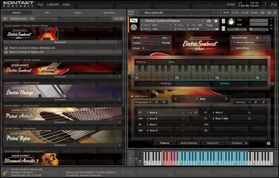Open the Purge dropdown
The image size is (279, 178).
212,25
